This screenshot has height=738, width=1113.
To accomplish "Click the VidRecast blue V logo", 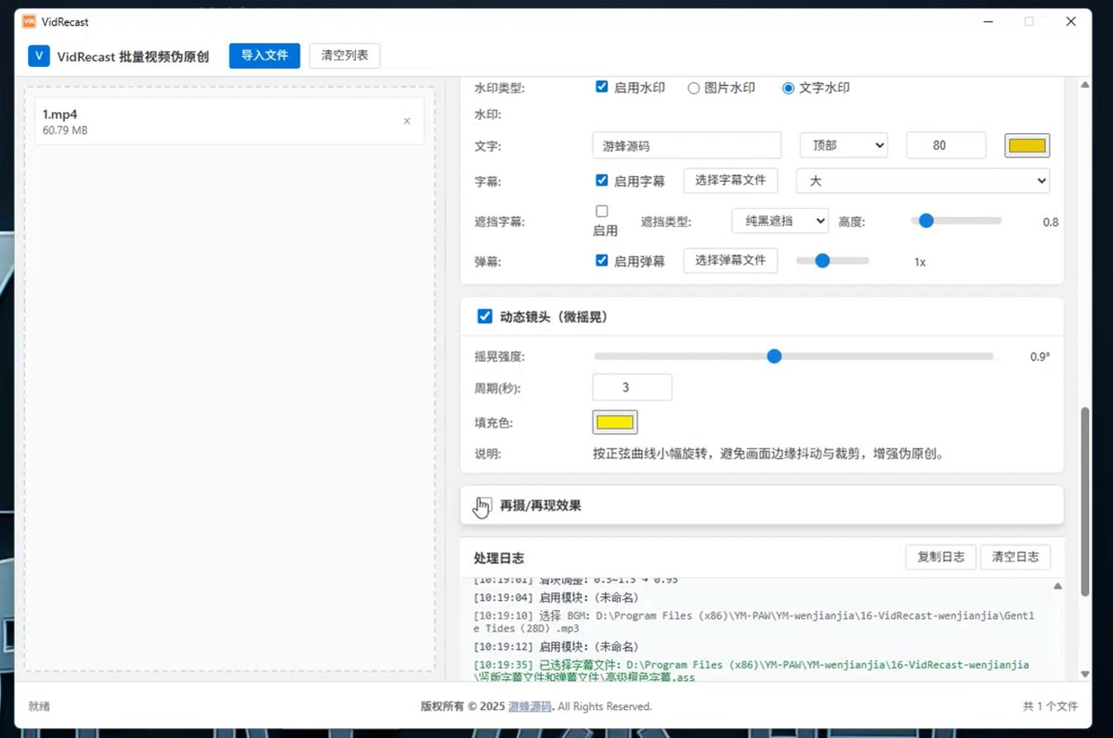I will 39,56.
